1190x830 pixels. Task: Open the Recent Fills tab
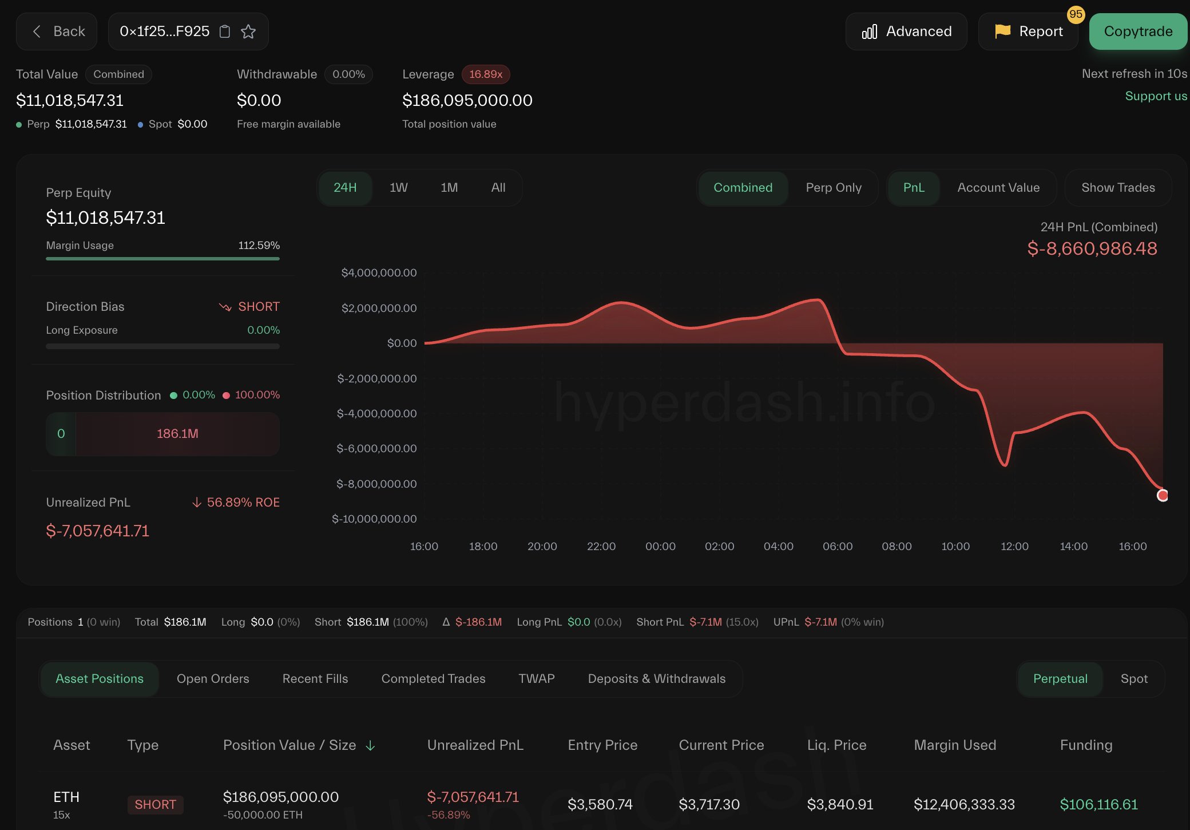click(x=315, y=679)
